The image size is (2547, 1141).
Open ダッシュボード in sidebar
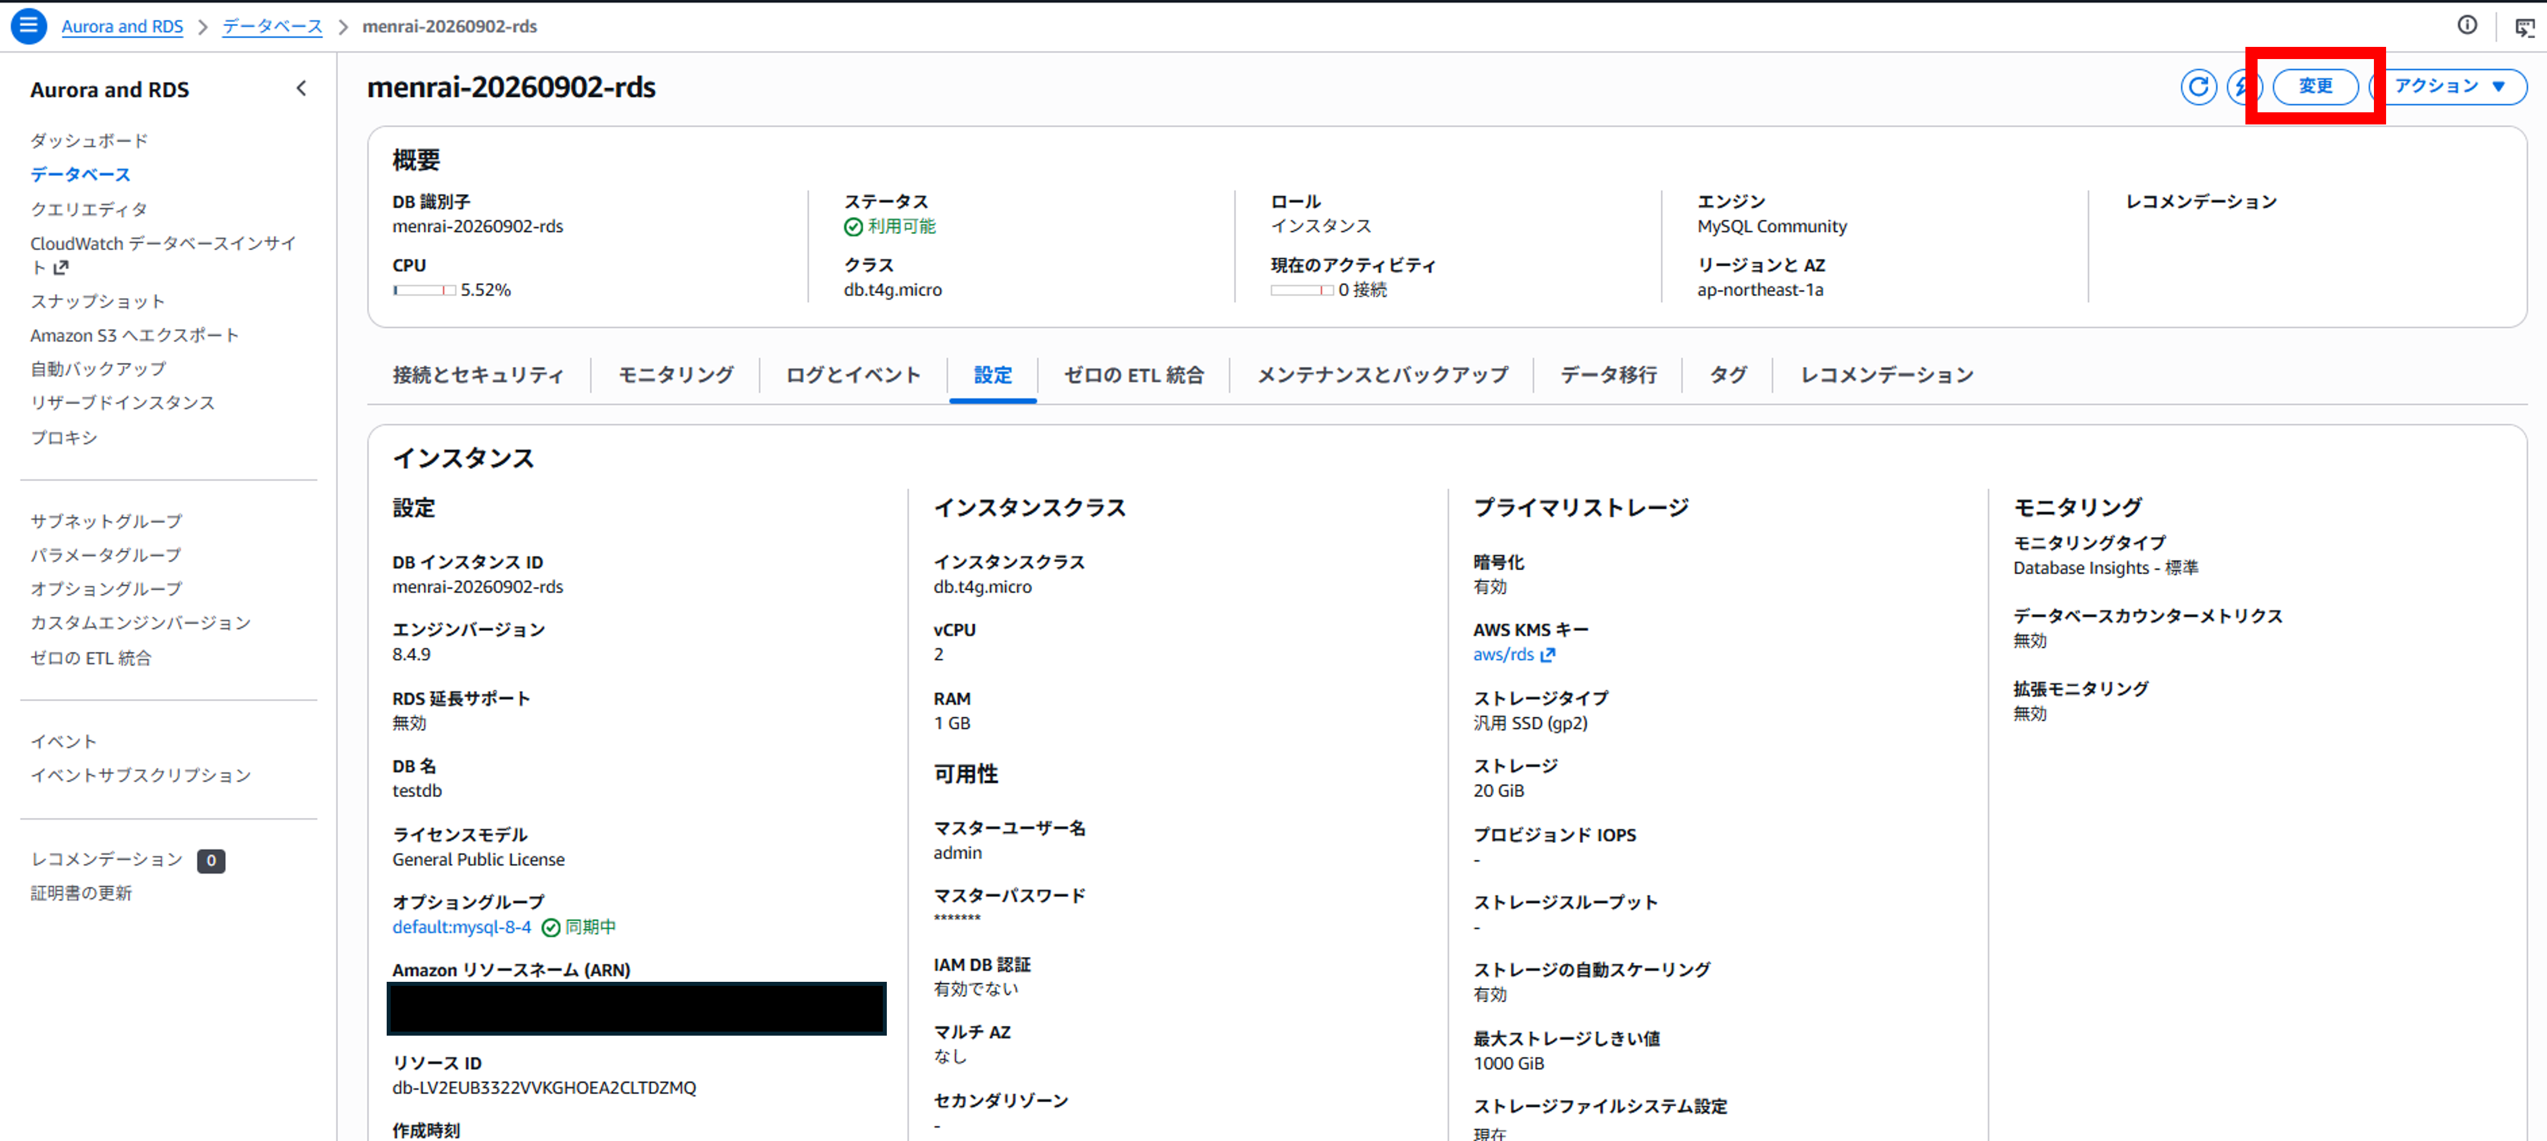coord(89,141)
